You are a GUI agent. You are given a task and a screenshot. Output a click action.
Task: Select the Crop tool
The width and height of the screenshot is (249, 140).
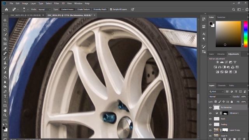point(5,39)
